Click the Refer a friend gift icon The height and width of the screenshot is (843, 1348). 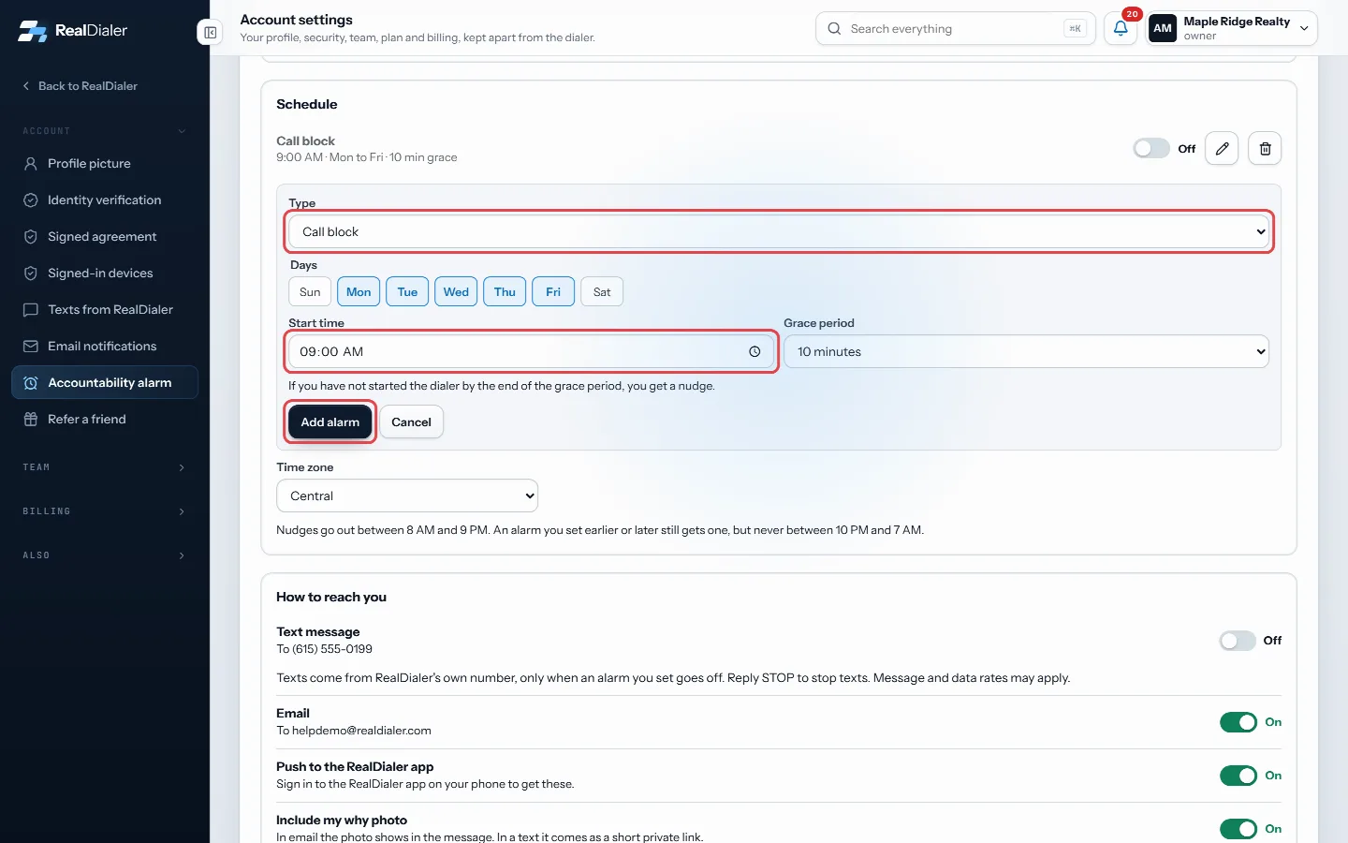coord(30,419)
